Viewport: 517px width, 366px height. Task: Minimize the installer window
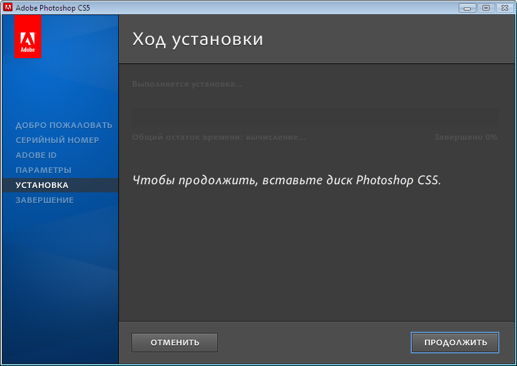click(x=467, y=8)
